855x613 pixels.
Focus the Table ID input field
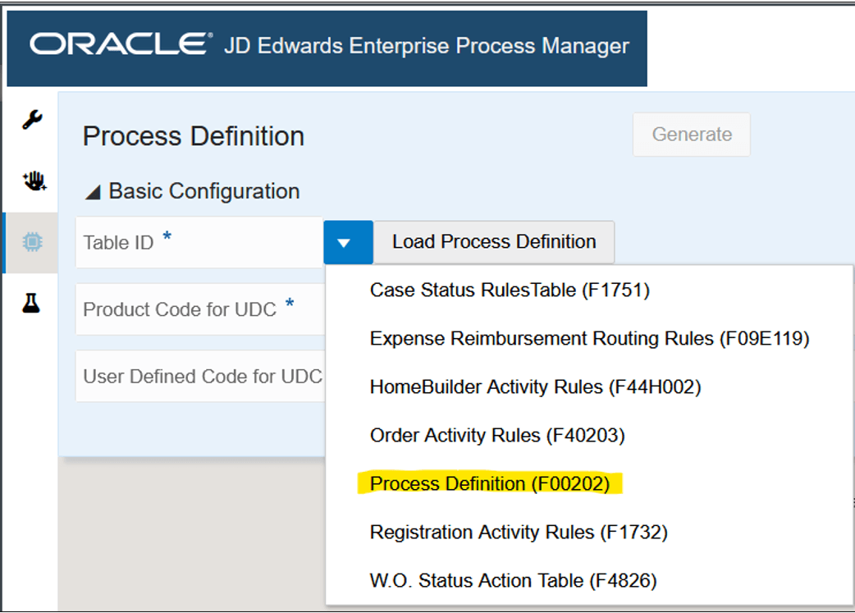(199, 242)
